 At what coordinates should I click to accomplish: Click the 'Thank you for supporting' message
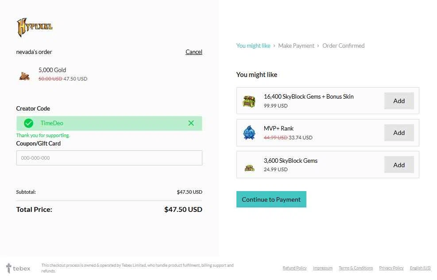tap(43, 135)
